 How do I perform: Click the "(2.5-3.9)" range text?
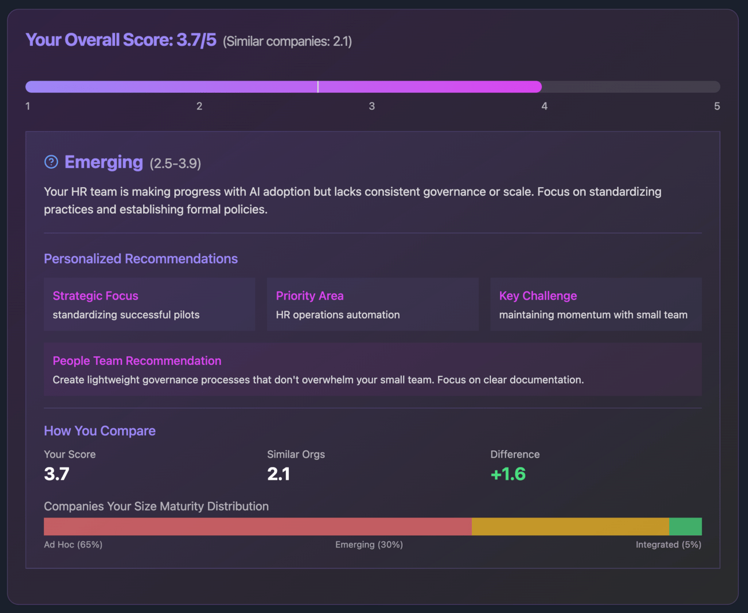tap(175, 163)
